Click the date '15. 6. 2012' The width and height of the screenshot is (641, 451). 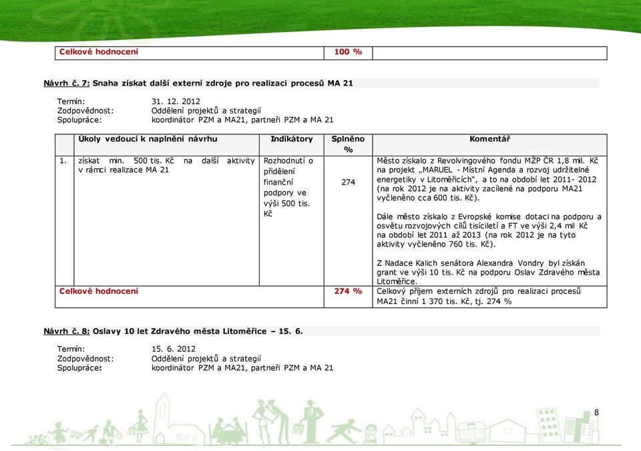174,349
